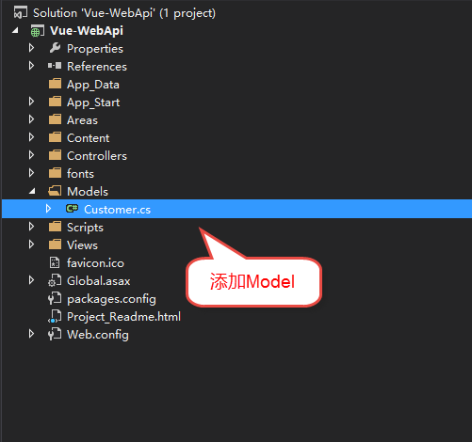Expand the Controllers folder arrow
Viewport: 472px width, 442px height.
(x=31, y=155)
